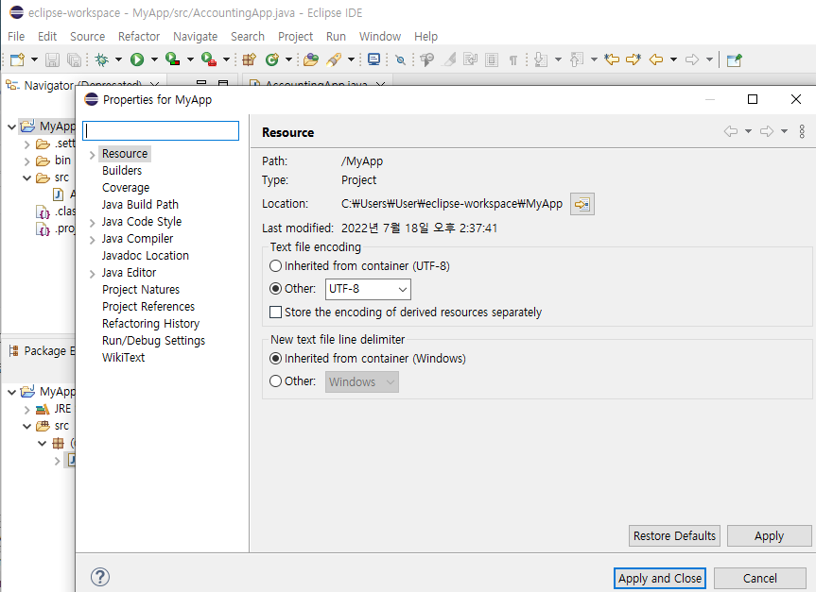Click the filter text input field
This screenshot has height=592, width=816.
tap(161, 130)
